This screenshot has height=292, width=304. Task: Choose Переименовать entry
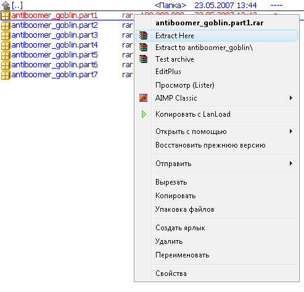(x=216, y=255)
